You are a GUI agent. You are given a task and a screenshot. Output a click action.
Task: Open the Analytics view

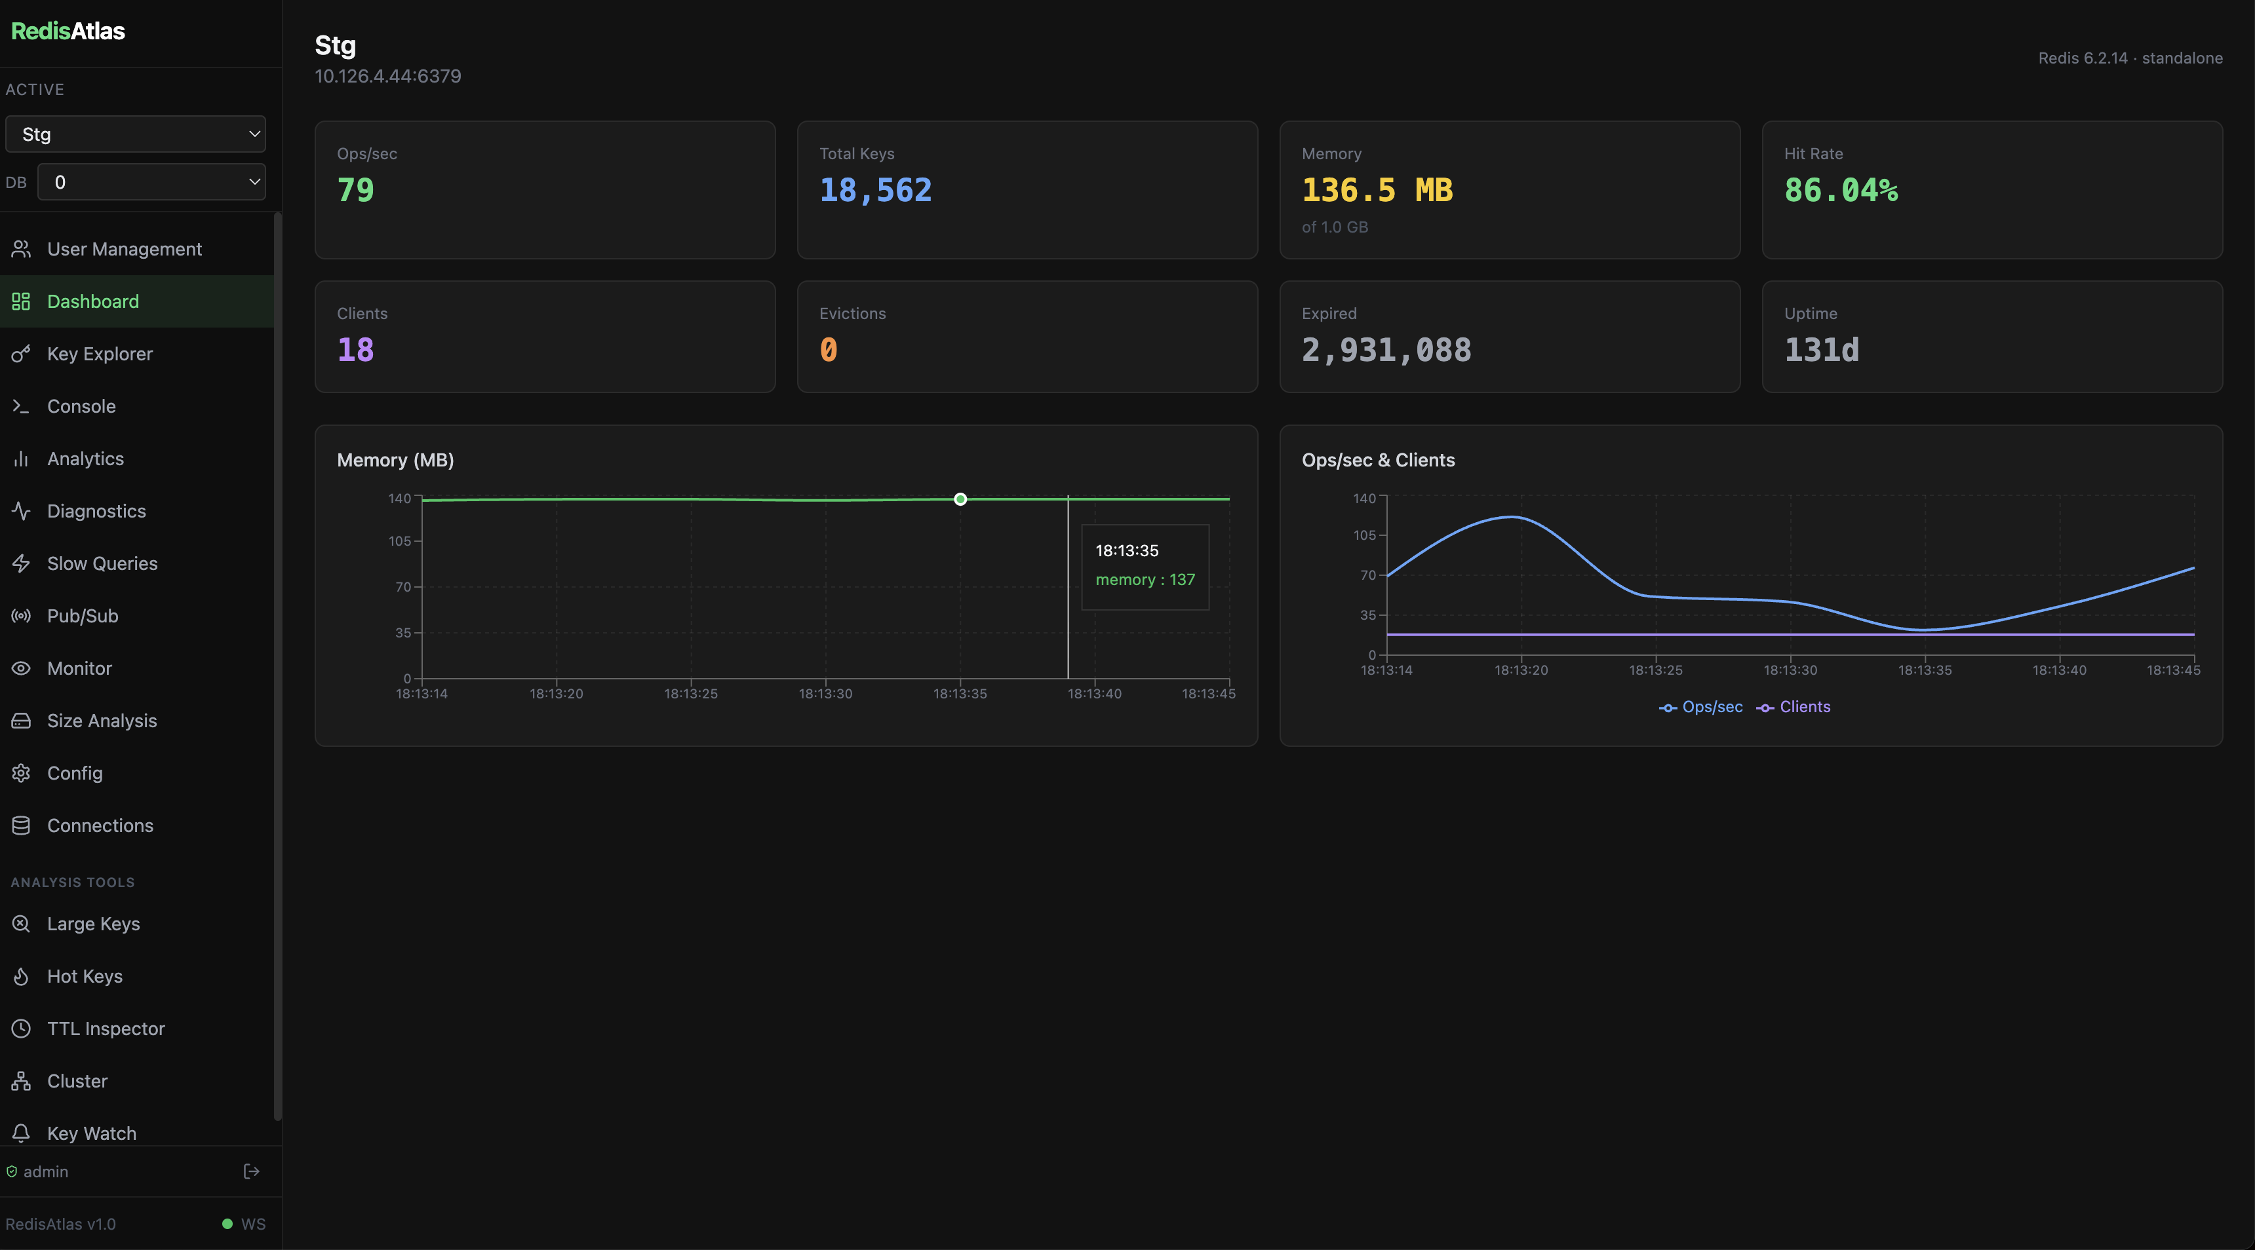(85, 459)
